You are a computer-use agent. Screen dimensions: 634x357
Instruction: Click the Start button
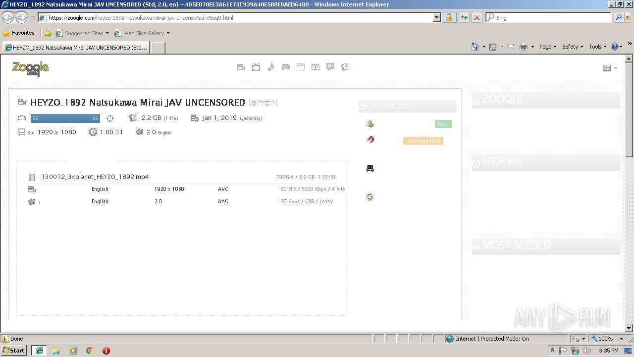[x=14, y=350]
